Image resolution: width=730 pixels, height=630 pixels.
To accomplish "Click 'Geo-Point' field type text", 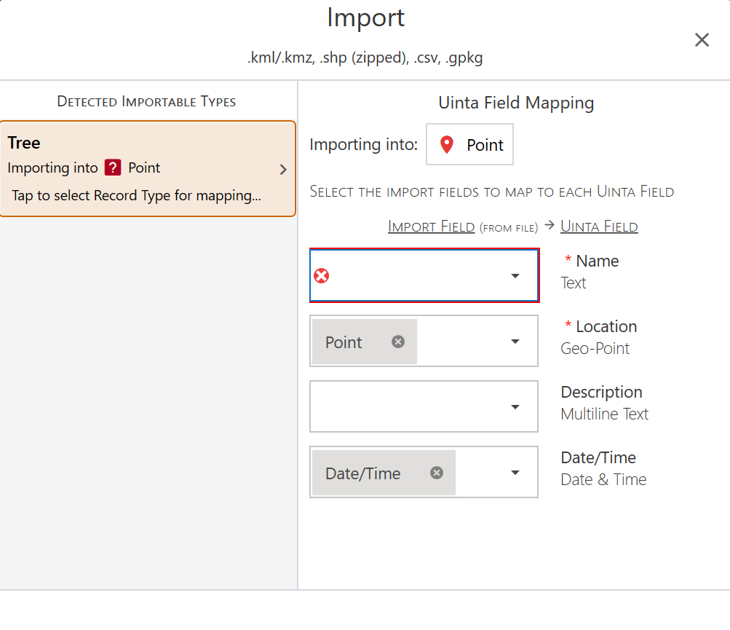I will coord(595,349).
